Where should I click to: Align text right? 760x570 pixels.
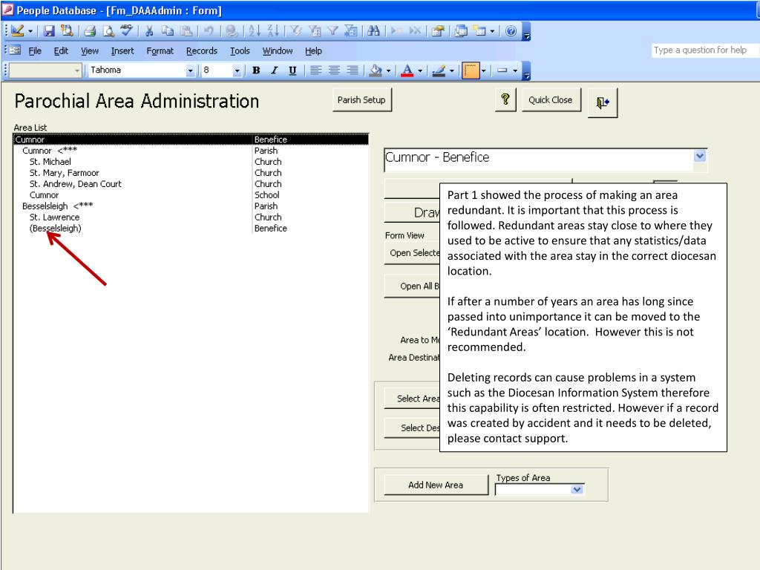tap(353, 71)
